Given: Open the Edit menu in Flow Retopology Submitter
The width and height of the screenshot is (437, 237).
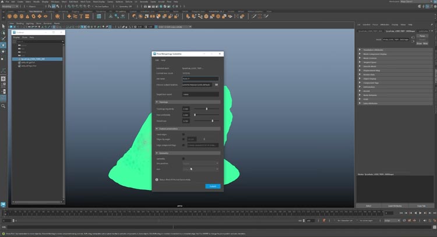Looking at the screenshot, I should coord(157,60).
